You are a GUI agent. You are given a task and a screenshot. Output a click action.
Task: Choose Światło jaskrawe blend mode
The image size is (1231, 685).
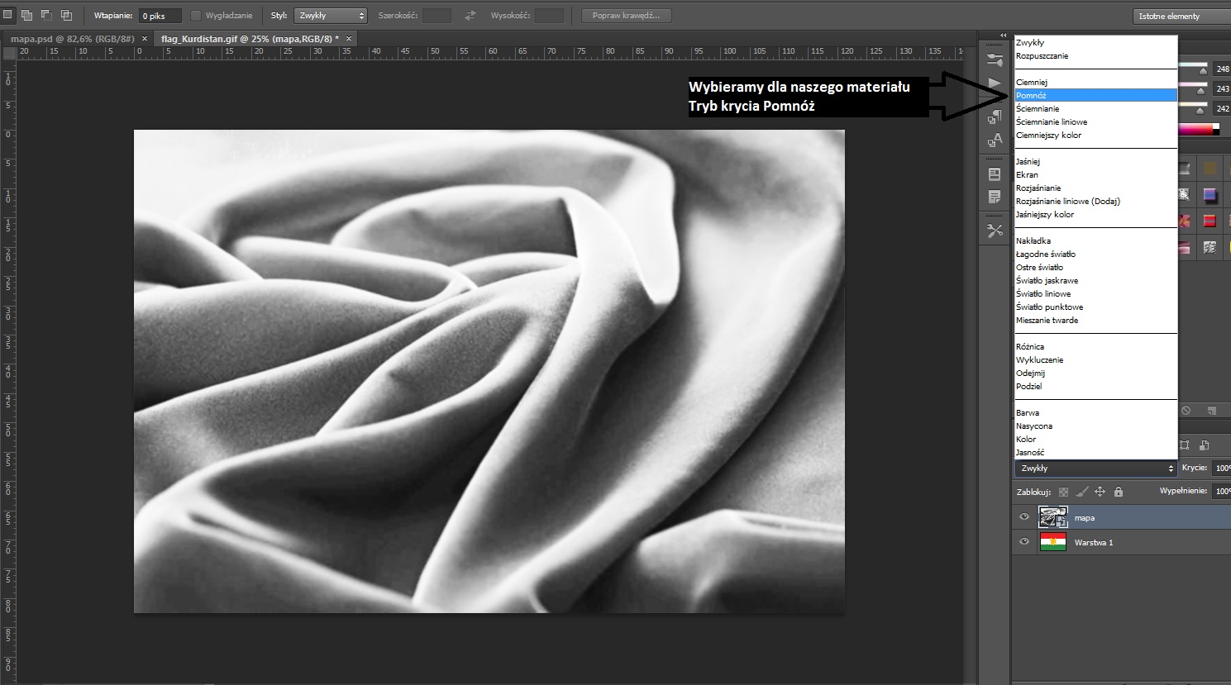[x=1095, y=280]
